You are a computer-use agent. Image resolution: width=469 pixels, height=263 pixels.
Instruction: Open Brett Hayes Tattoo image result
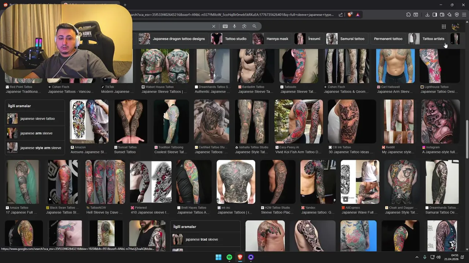click(194, 182)
